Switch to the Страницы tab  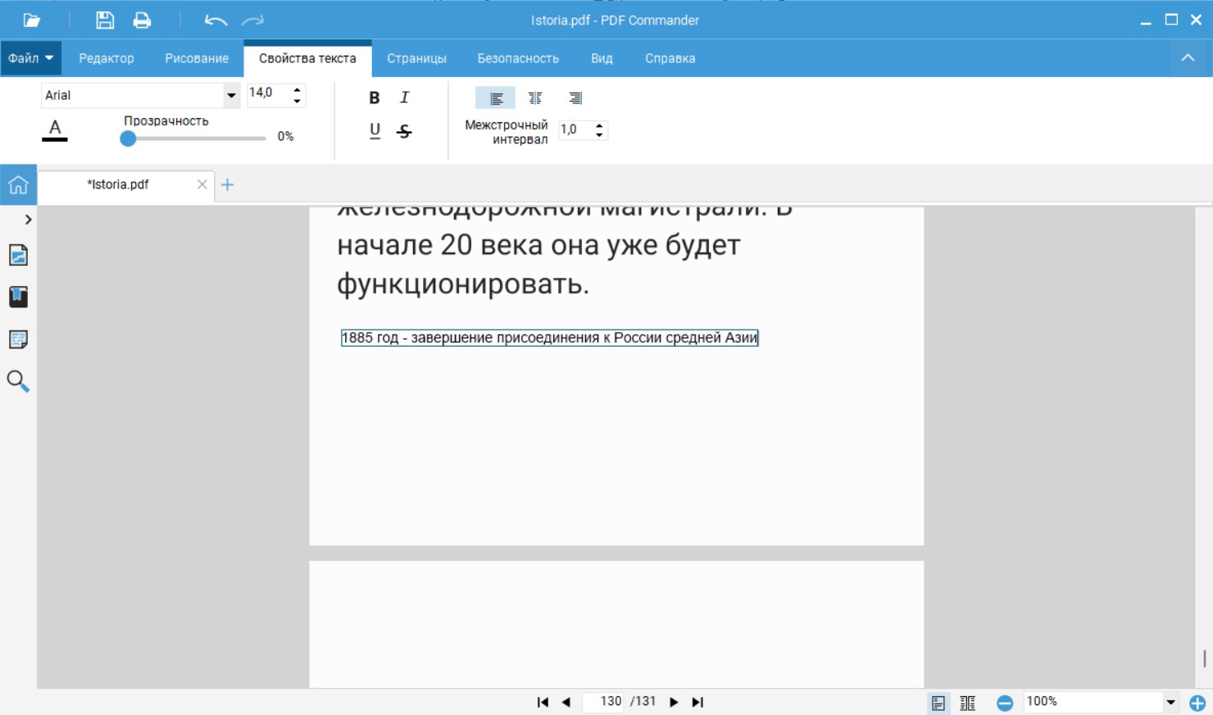pyautogui.click(x=416, y=58)
